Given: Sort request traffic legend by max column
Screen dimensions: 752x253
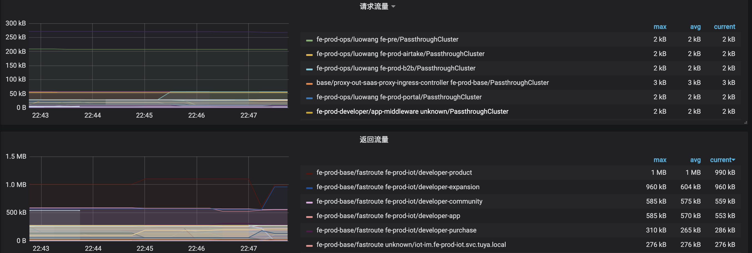Looking at the screenshot, I should (x=660, y=27).
